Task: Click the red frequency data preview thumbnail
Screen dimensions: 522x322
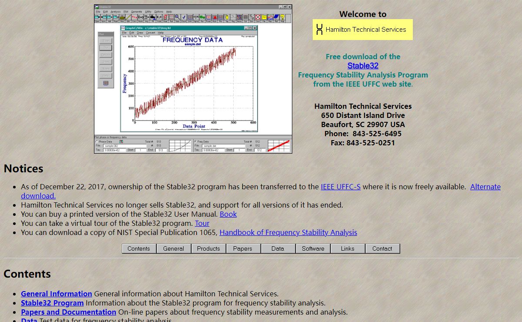Action: [279, 146]
